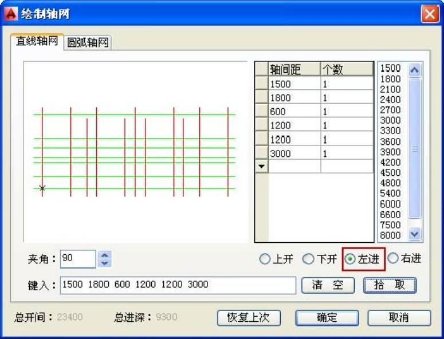
Task: Pick 2400 from the preset spacing list
Action: click(390, 100)
